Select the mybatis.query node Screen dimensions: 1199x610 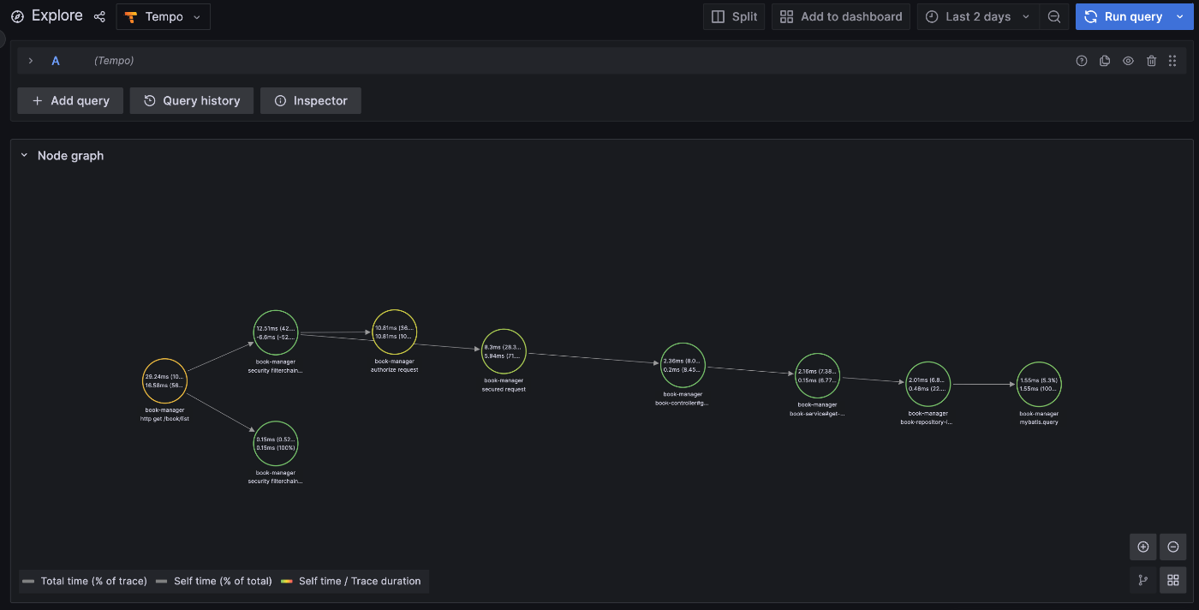click(1039, 385)
